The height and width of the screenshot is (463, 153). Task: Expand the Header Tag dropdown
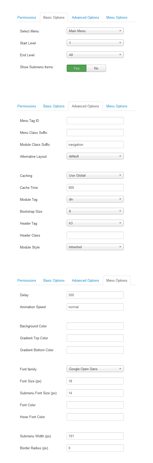95,223
